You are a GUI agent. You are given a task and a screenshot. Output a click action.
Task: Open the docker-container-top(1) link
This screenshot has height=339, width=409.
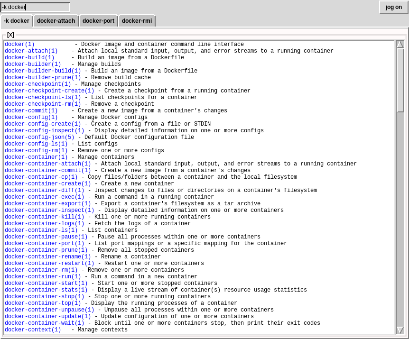click(43, 303)
